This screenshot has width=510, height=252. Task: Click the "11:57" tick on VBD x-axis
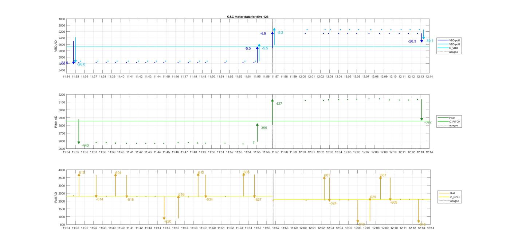point(275,77)
